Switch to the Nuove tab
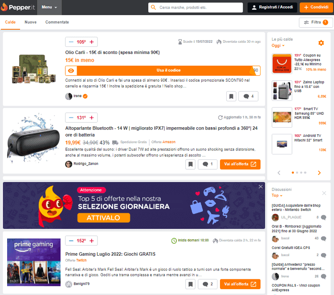This screenshot has width=334, height=295. click(x=31, y=22)
